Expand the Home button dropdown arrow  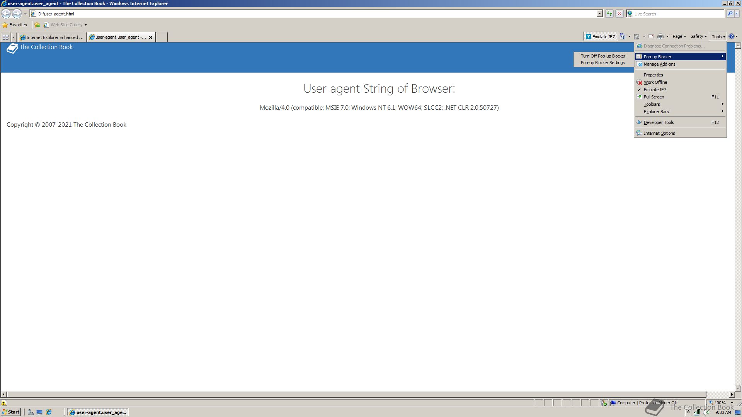click(630, 37)
